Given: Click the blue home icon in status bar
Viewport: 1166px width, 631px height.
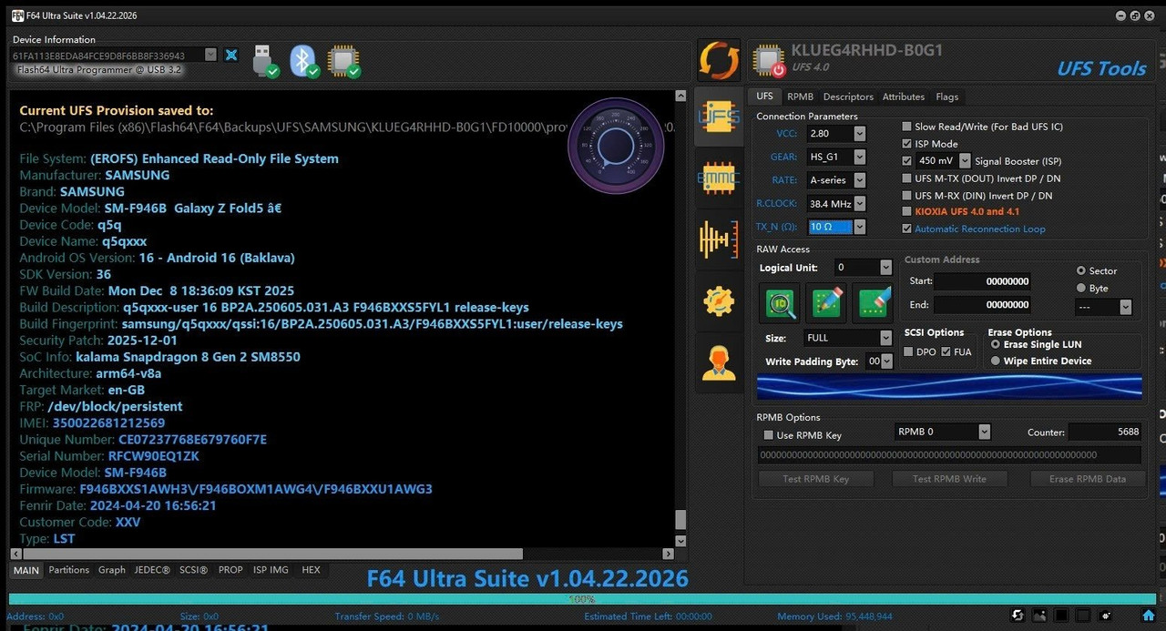Looking at the screenshot, I should click(1151, 616).
